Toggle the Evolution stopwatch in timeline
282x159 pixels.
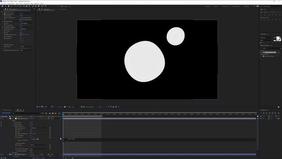pyautogui.click(x=16, y=137)
